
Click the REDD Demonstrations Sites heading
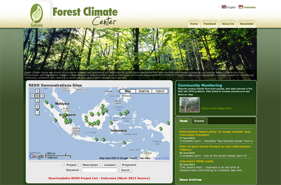(x=55, y=85)
